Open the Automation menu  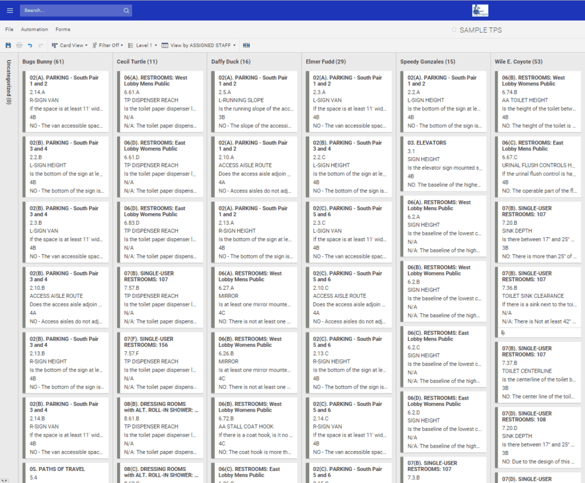click(x=34, y=29)
